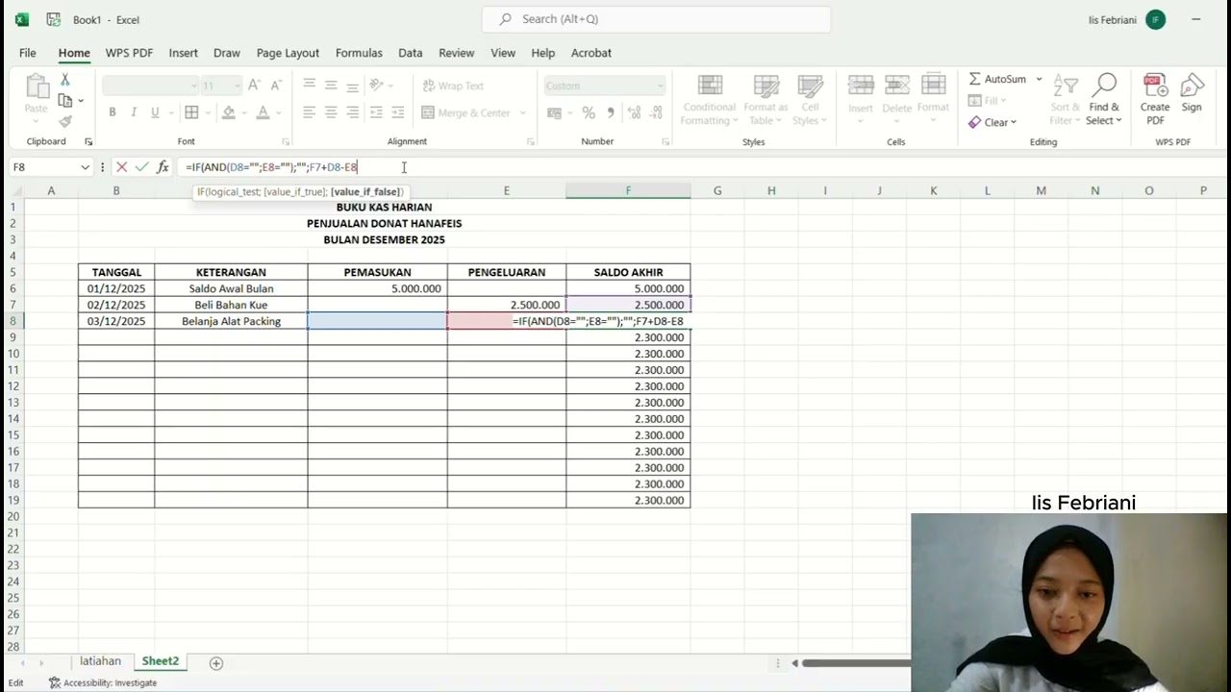The image size is (1231, 692).
Task: Click the Decrease Decimal icon
Action: coord(658,112)
